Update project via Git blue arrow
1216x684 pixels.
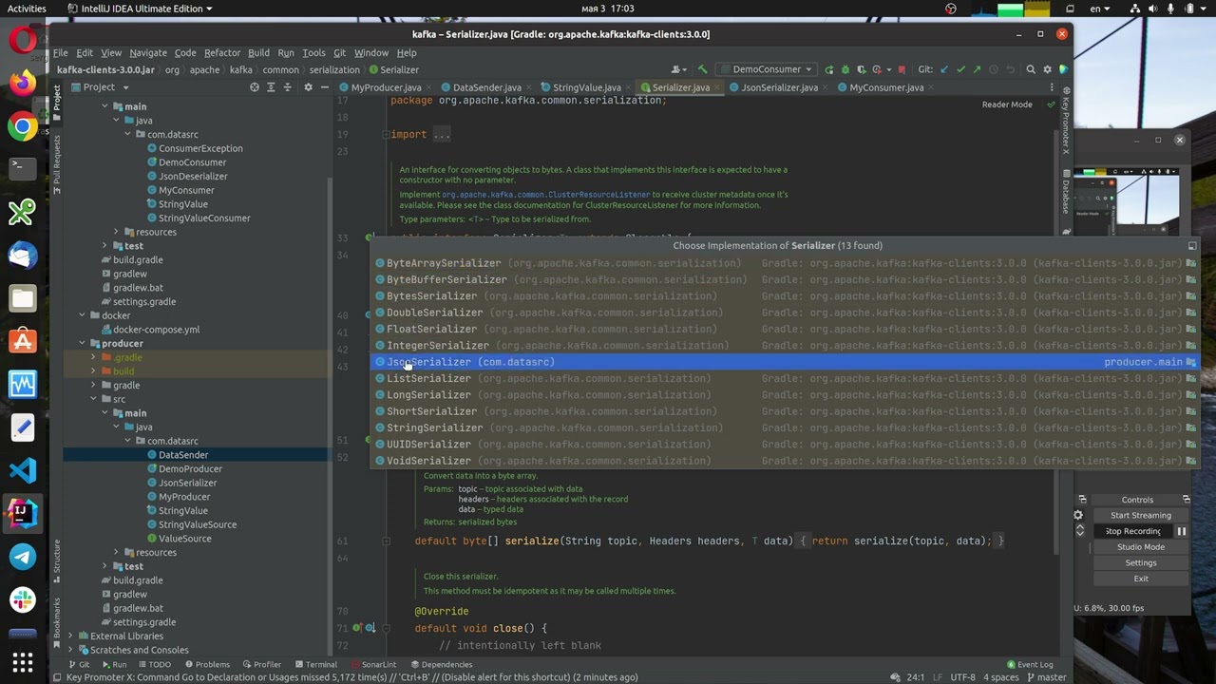pyautogui.click(x=943, y=69)
